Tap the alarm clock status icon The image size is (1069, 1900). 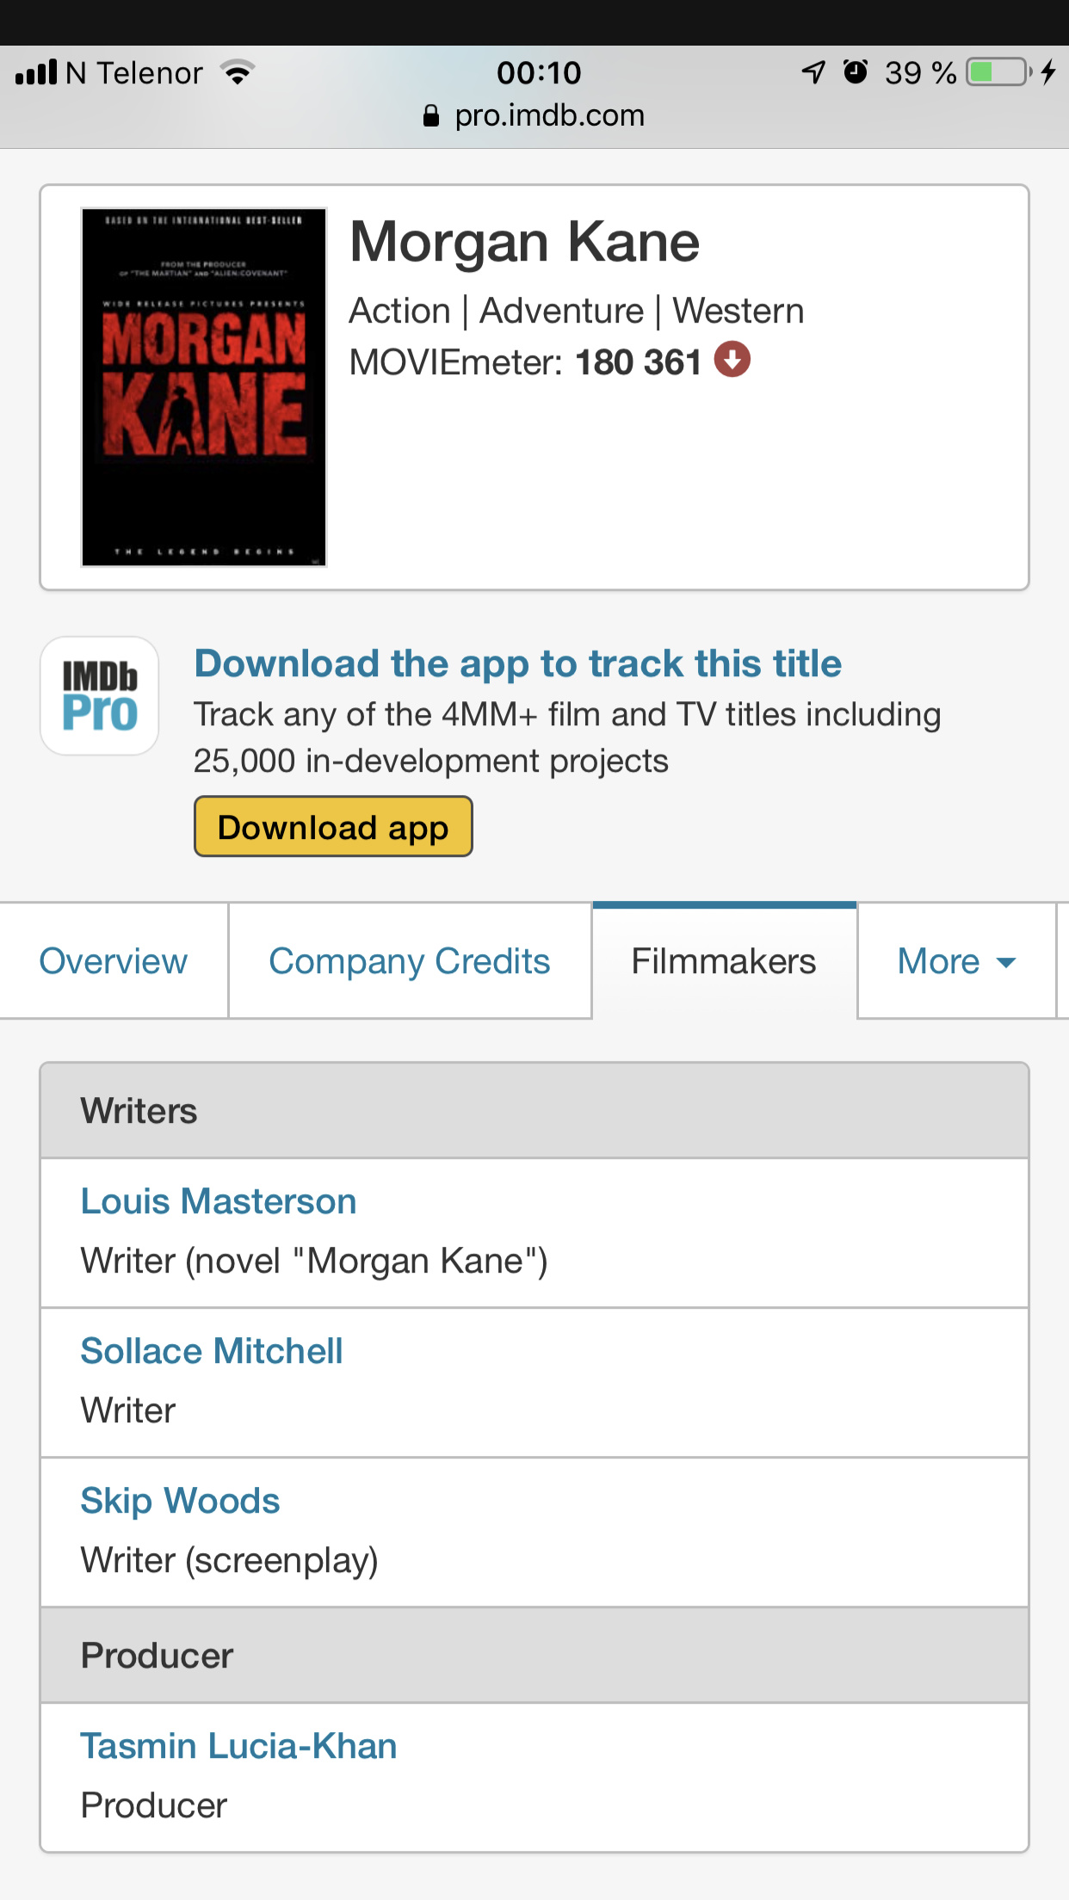point(855,71)
